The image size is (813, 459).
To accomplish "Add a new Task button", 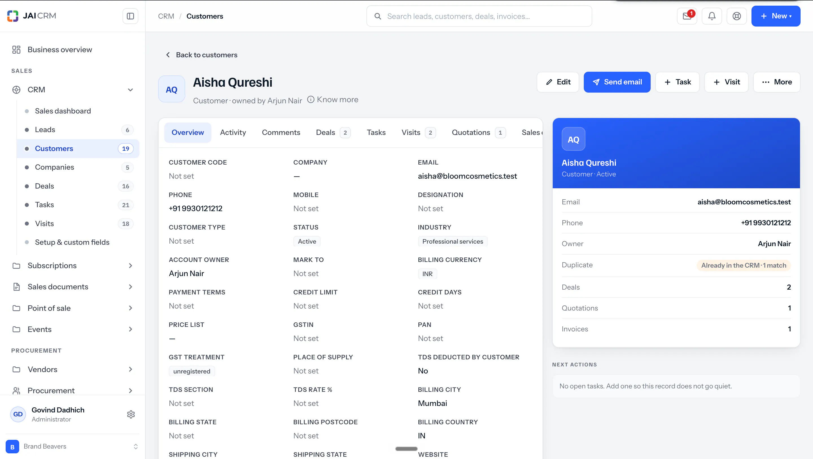I will pos(677,82).
